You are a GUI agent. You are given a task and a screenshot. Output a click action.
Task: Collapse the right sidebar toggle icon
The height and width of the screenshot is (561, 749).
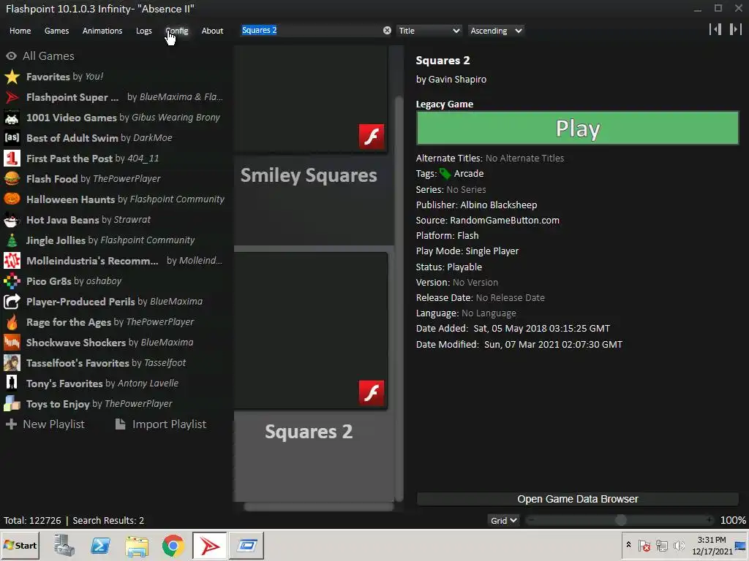coord(735,29)
